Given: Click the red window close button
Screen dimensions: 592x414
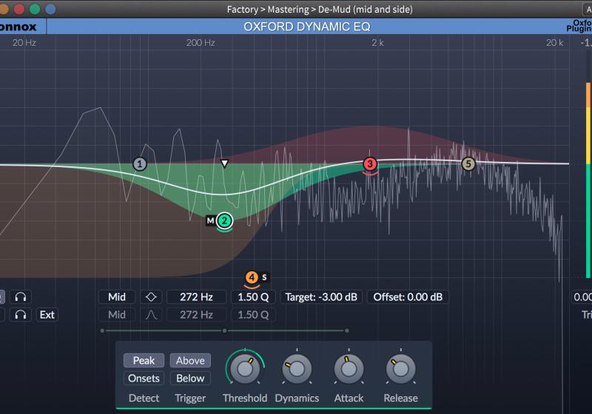Looking at the screenshot, I should point(19,9).
